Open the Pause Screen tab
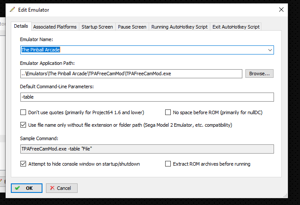300x205 pixels. coord(132,27)
